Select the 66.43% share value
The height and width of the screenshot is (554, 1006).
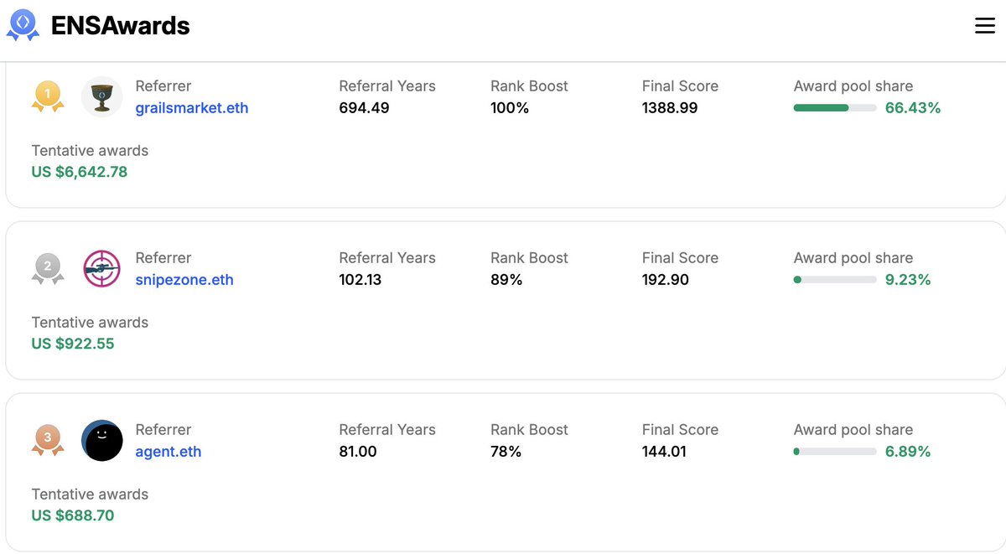click(913, 108)
